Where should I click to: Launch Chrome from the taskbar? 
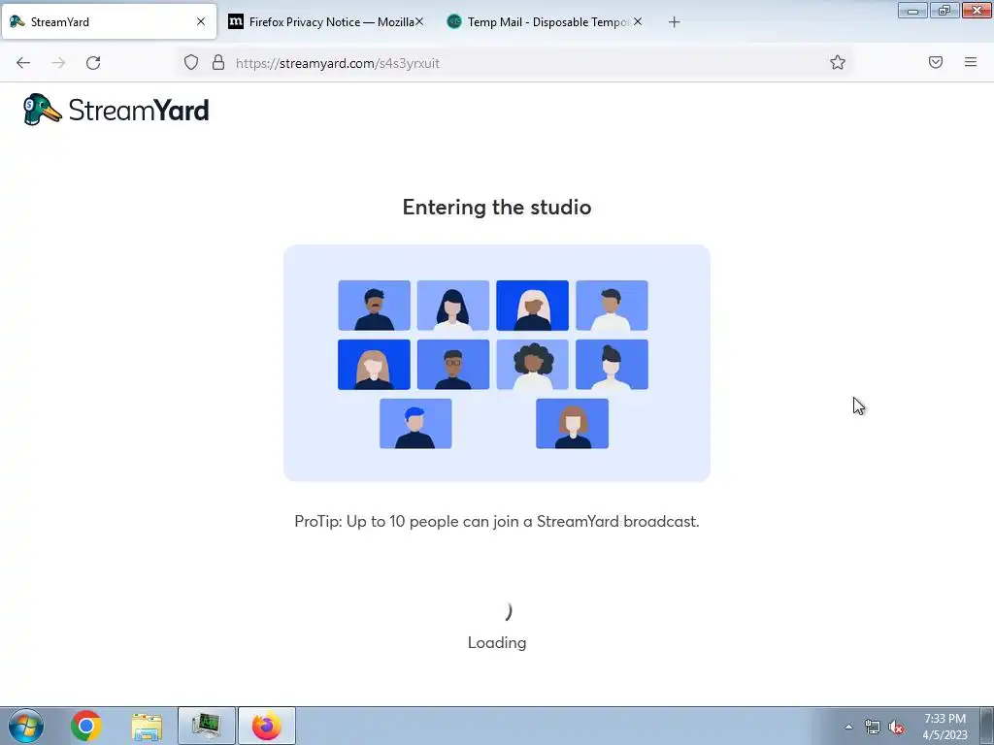click(x=86, y=726)
